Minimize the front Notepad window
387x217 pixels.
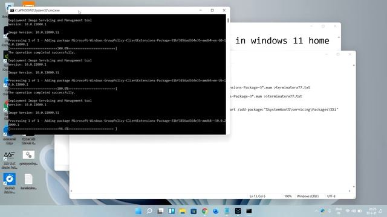tap(327, 54)
